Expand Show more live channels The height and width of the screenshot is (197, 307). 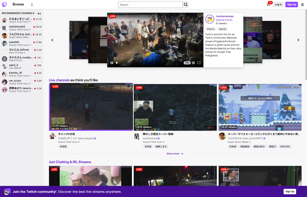[x=175, y=153]
